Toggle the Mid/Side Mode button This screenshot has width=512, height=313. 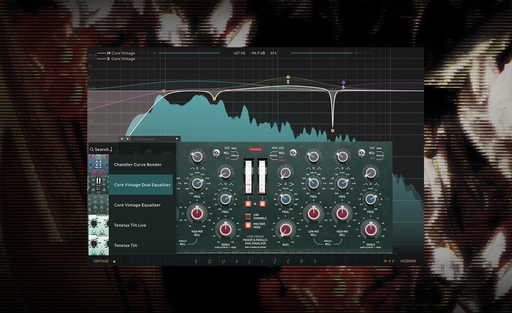point(248,225)
